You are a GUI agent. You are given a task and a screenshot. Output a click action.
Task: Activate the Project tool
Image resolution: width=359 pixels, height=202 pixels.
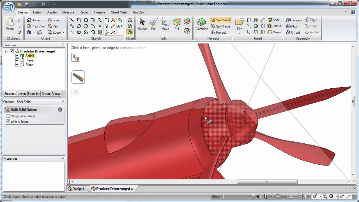[218, 33]
